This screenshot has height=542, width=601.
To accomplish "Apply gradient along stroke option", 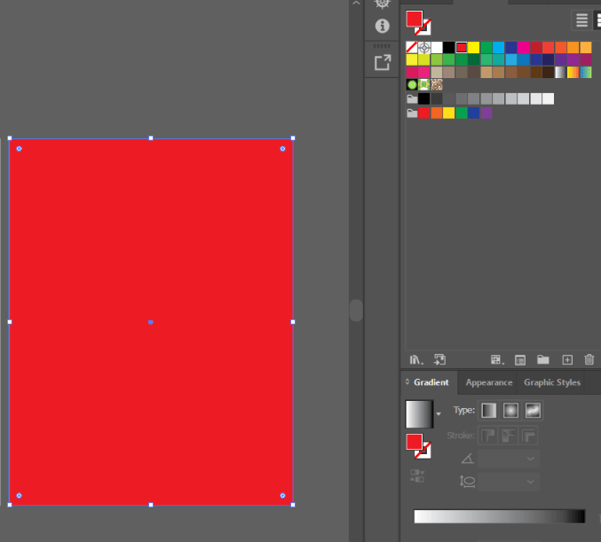I will [x=509, y=436].
